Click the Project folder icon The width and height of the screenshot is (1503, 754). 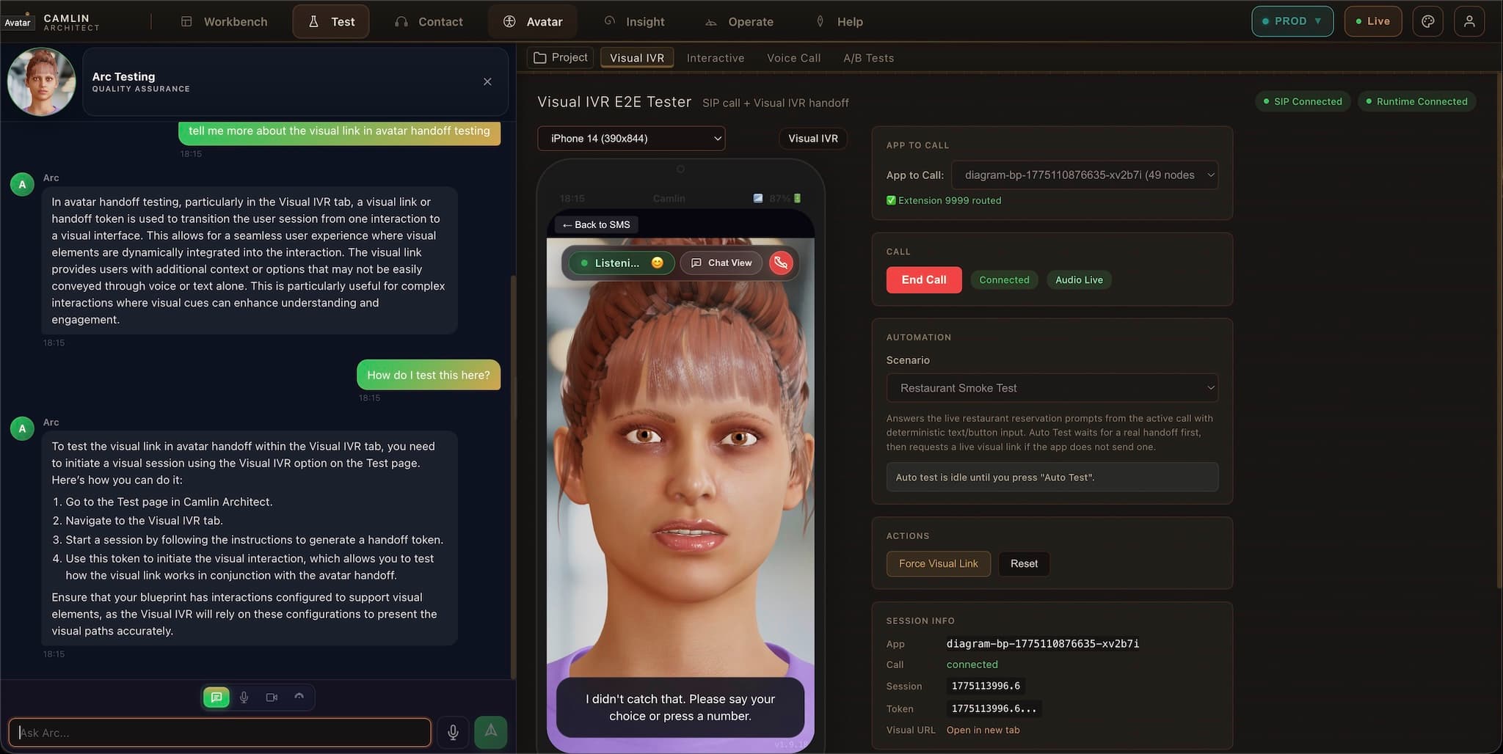coord(539,57)
